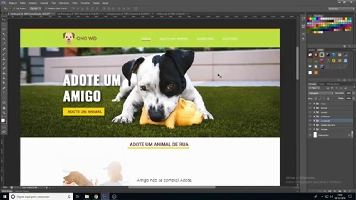Select the Rectangle shape tool
The image size is (356, 200).
click(4, 102)
